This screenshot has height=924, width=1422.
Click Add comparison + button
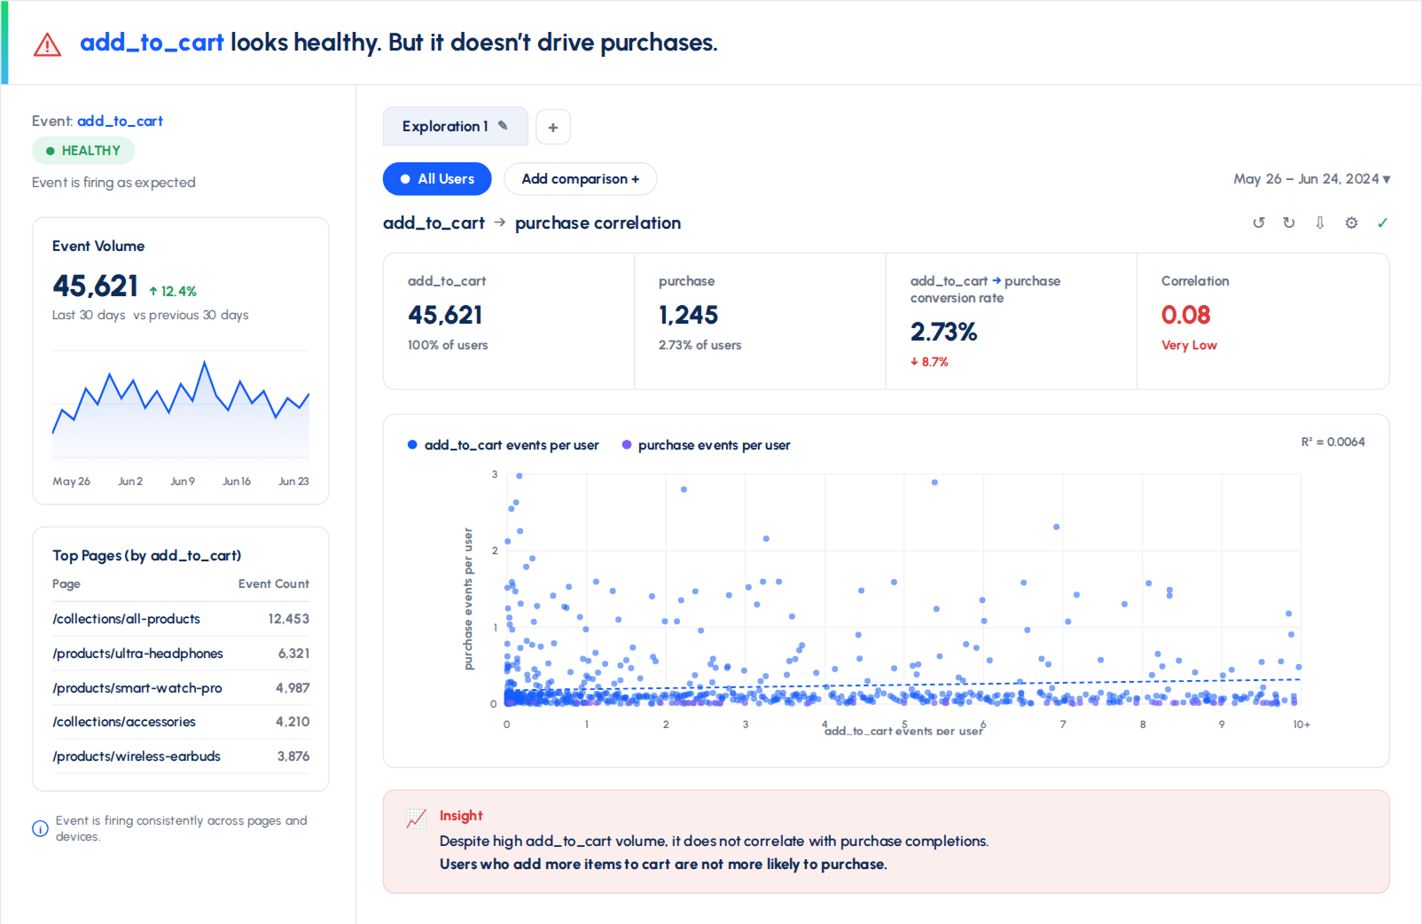click(x=580, y=179)
